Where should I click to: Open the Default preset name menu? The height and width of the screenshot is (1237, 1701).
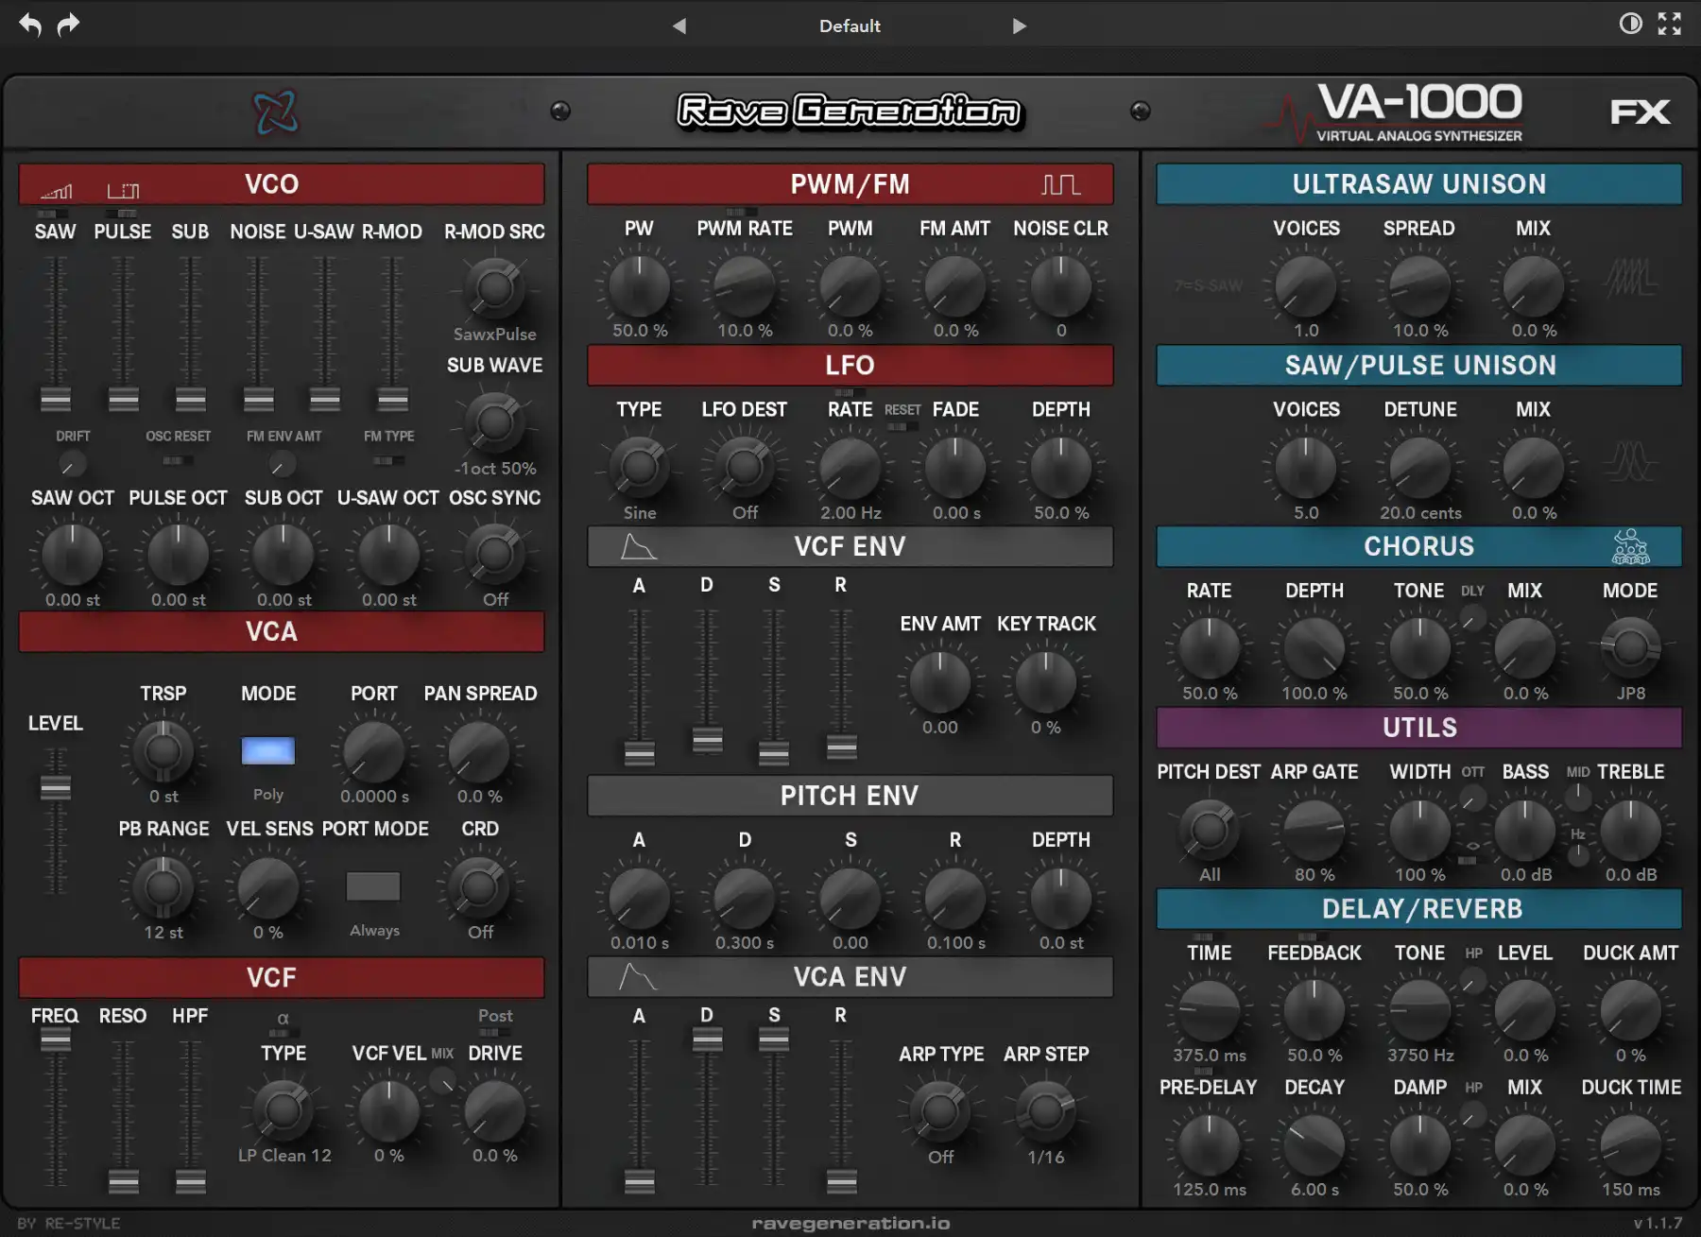[x=850, y=26]
